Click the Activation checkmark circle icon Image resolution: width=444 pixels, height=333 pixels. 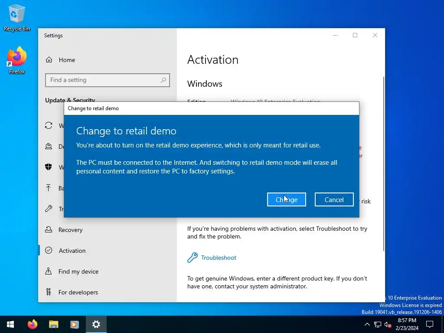tap(49, 250)
